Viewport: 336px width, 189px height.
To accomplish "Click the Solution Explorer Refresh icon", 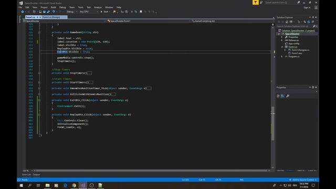I will (309, 22).
